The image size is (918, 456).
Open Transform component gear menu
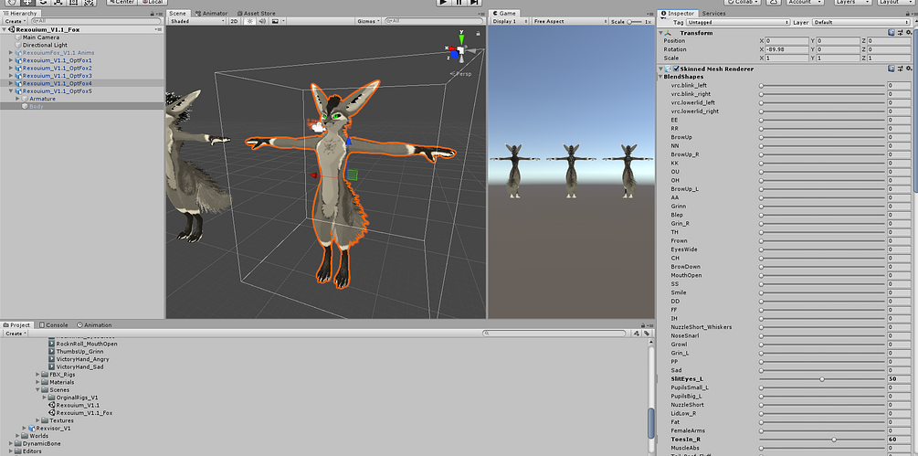pyautogui.click(x=908, y=33)
